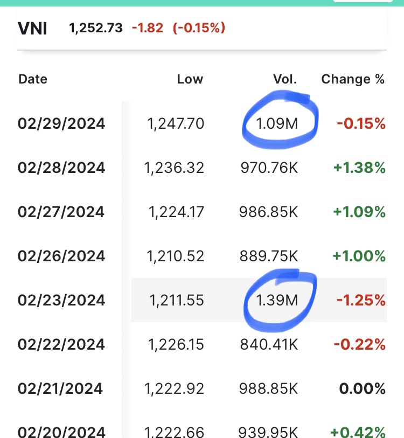Image resolution: width=404 pixels, height=438 pixels.
Task: Click the Change % column header
Action: click(353, 79)
